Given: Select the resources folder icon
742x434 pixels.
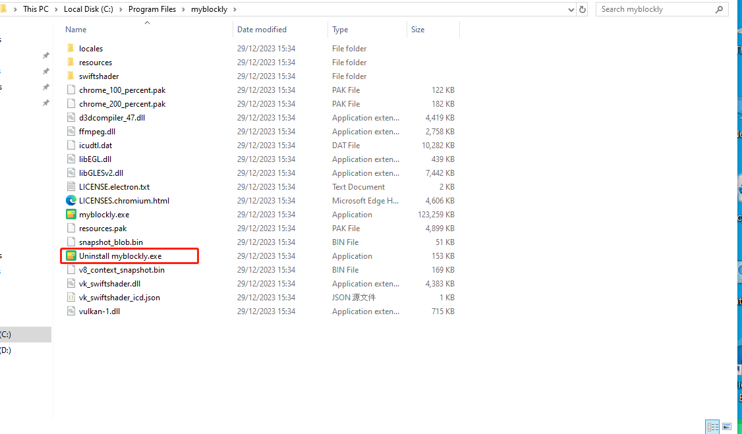Looking at the screenshot, I should coord(71,62).
